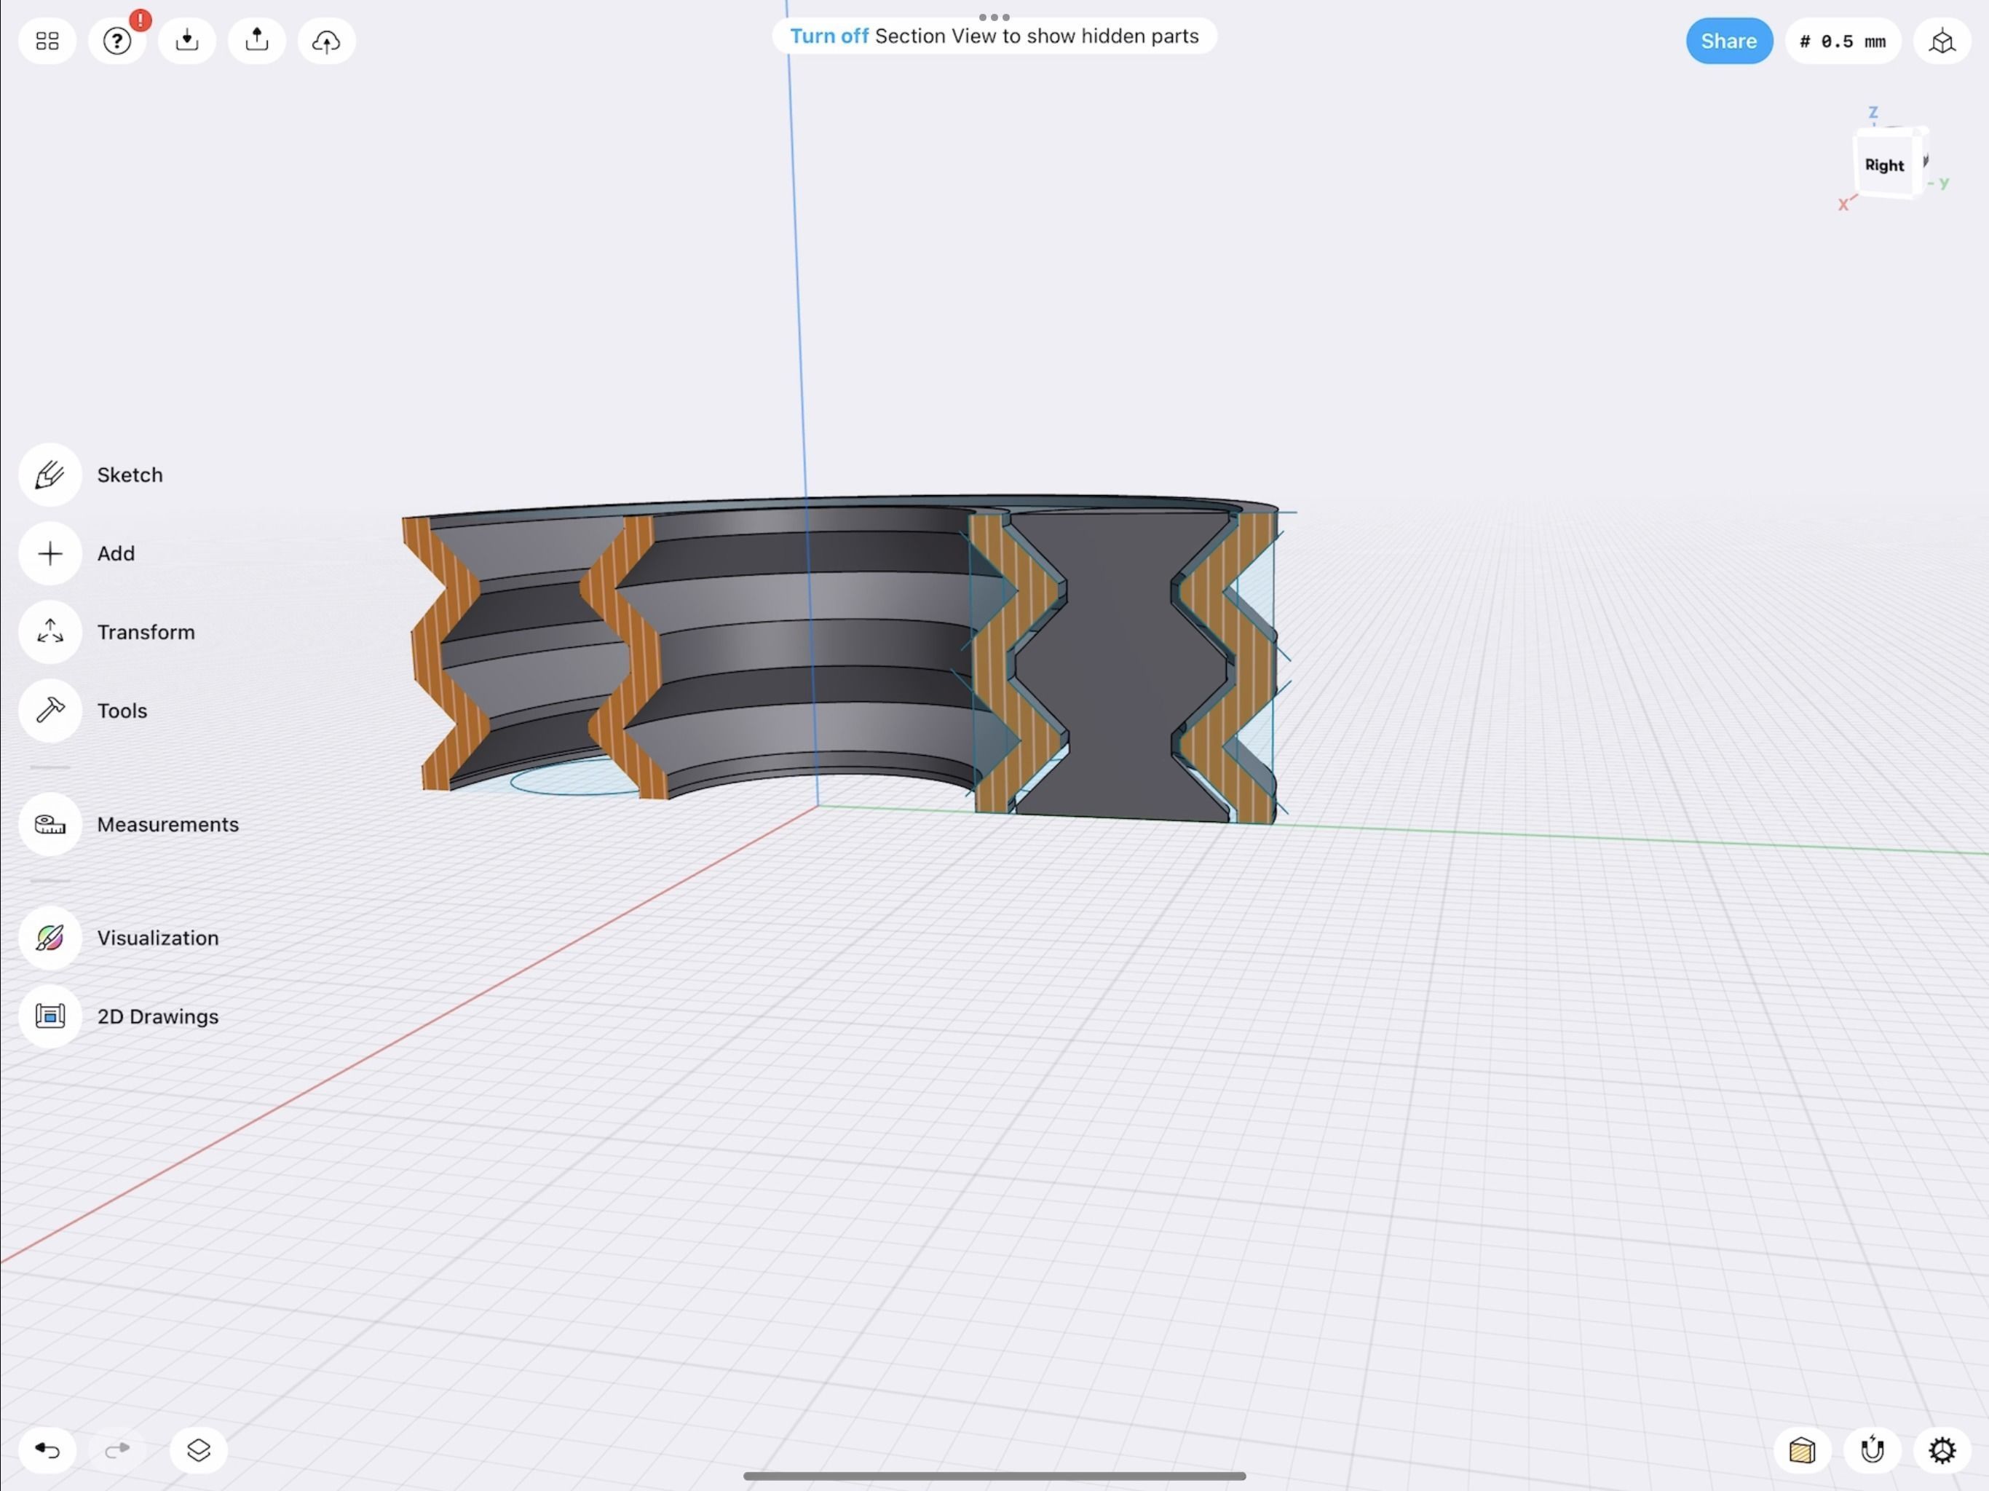Click the Add plus icon
Screen dimensions: 1989x1491
point(50,553)
